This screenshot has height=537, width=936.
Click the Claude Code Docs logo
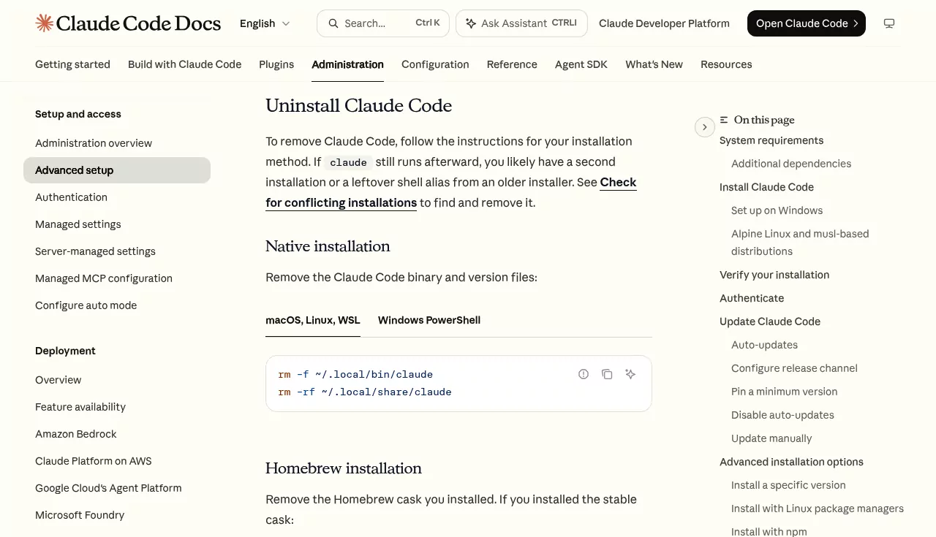coord(128,23)
